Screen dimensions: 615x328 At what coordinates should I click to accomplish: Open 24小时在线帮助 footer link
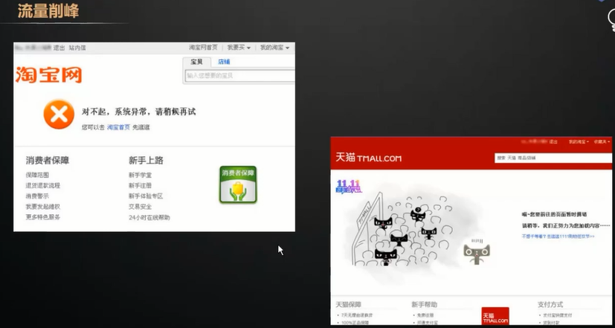click(149, 217)
